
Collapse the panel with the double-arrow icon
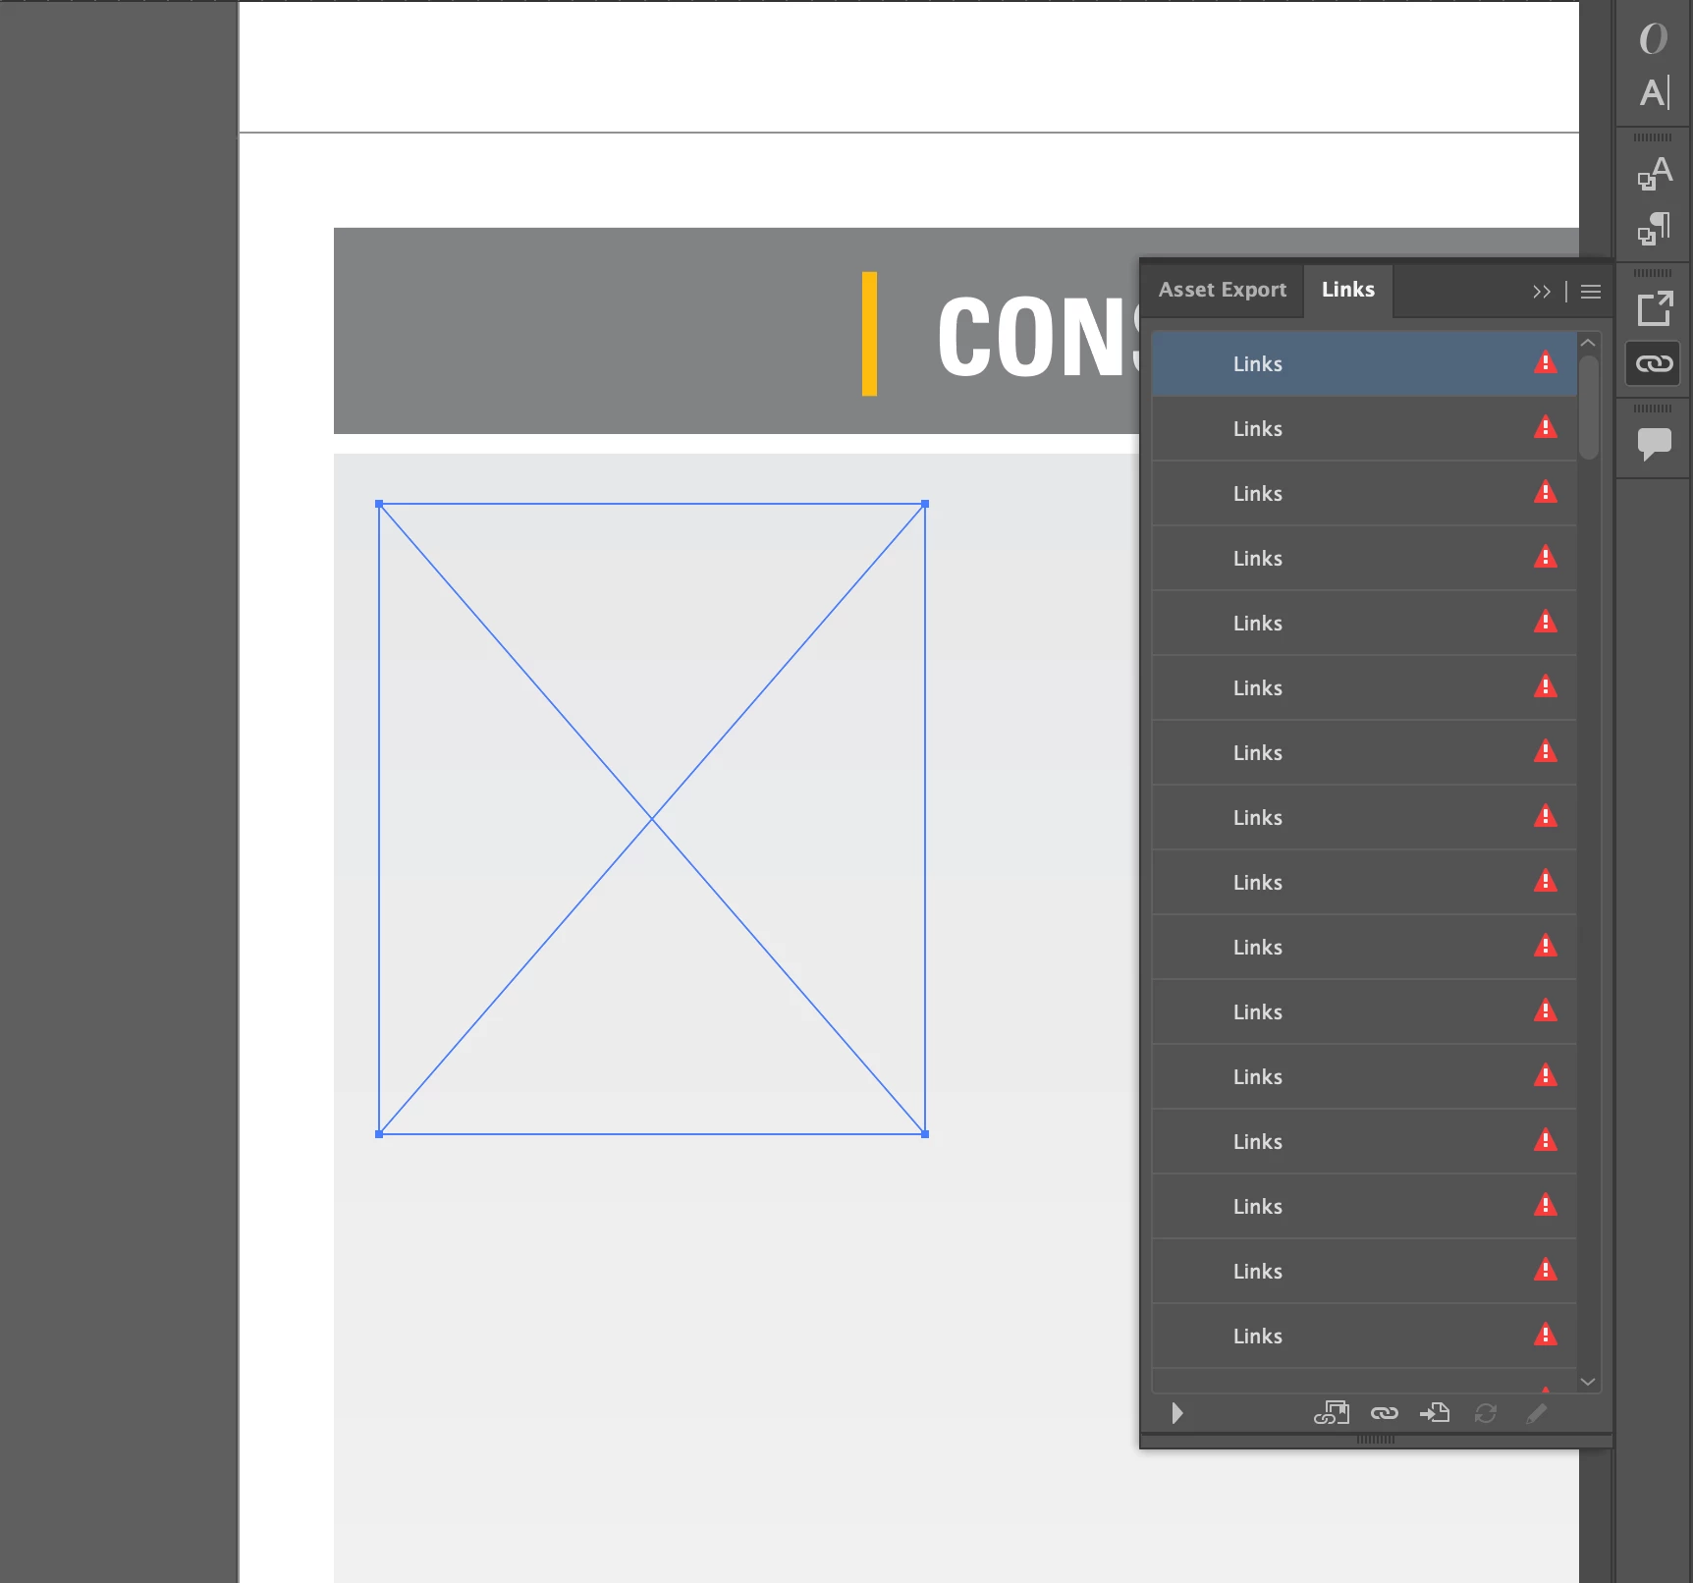pyautogui.click(x=1541, y=292)
